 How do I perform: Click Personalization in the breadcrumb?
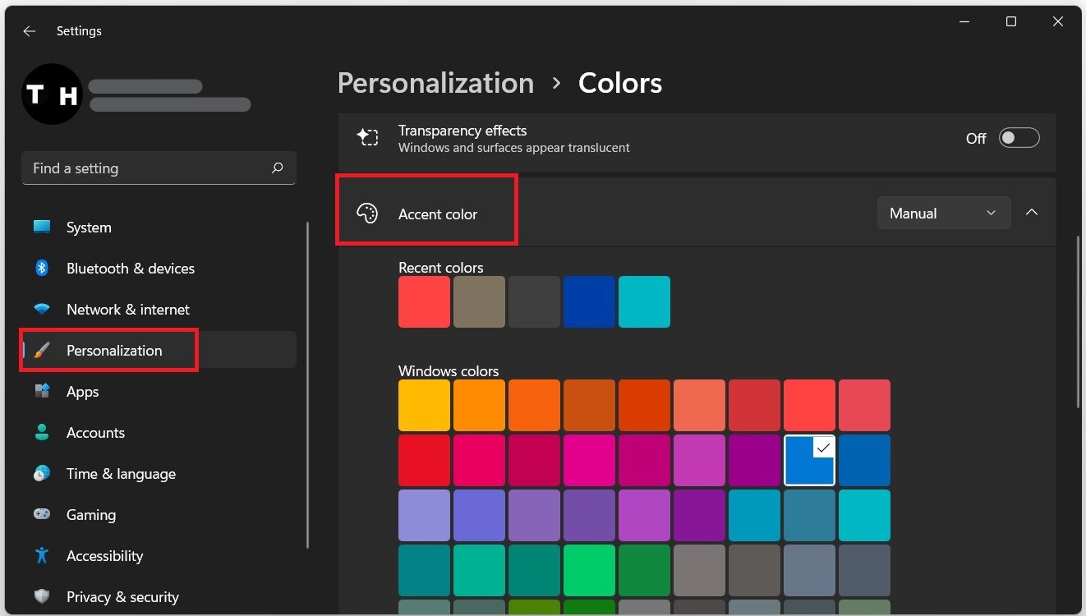[435, 83]
